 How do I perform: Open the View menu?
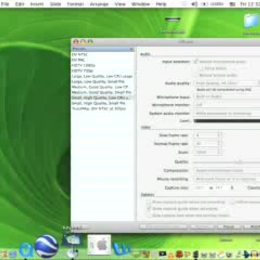pos(120,4)
